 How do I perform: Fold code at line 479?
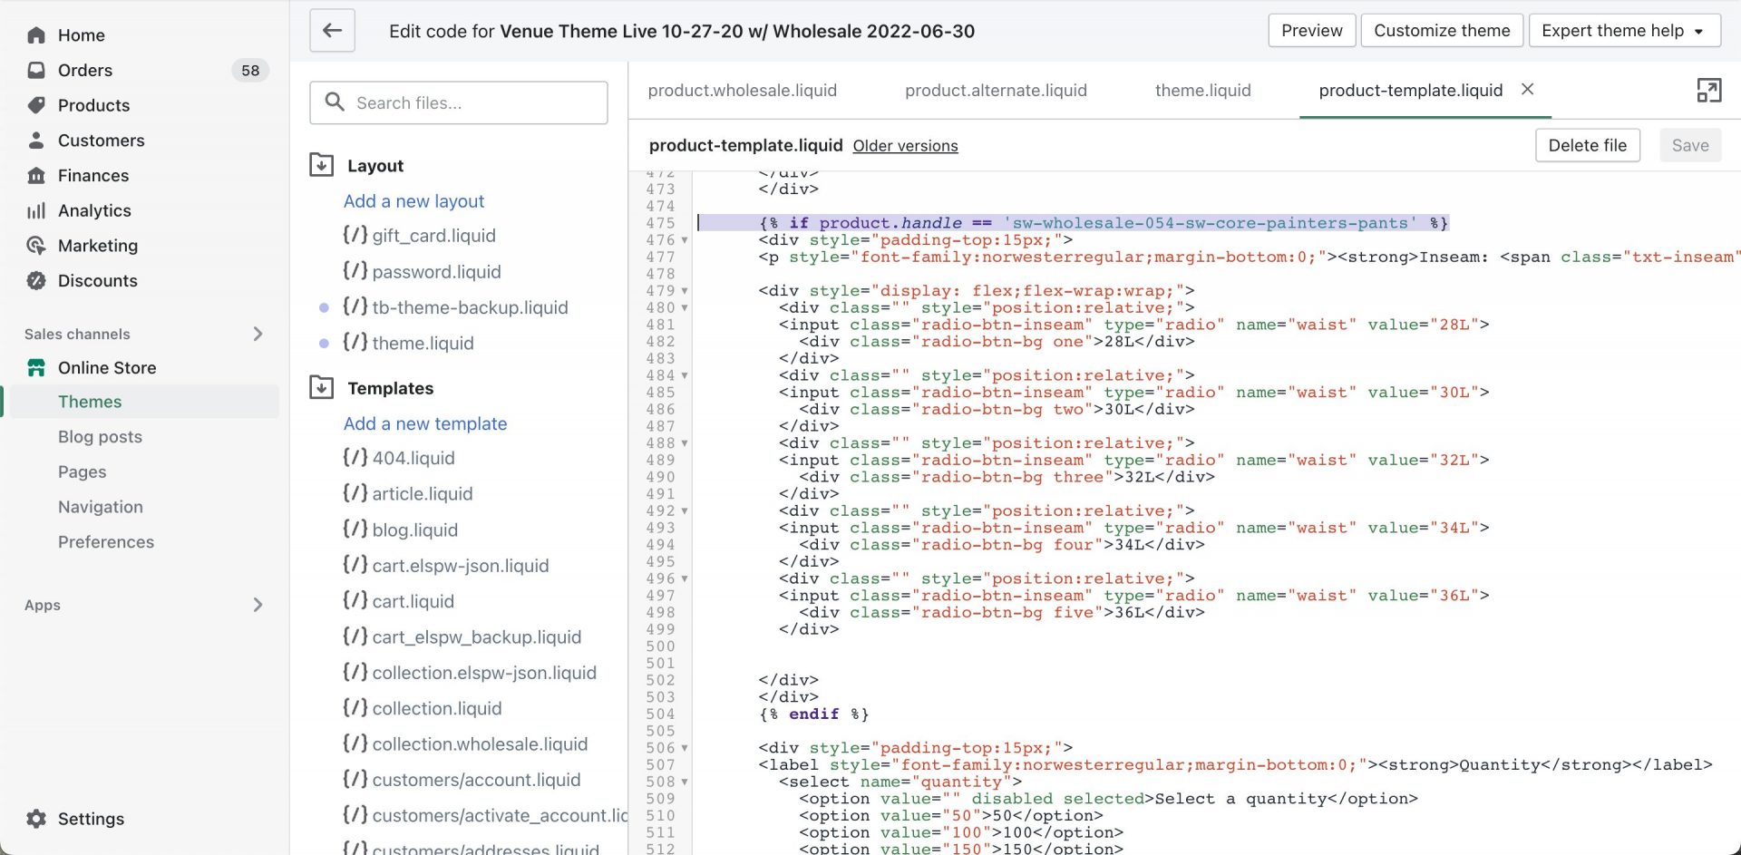685,291
